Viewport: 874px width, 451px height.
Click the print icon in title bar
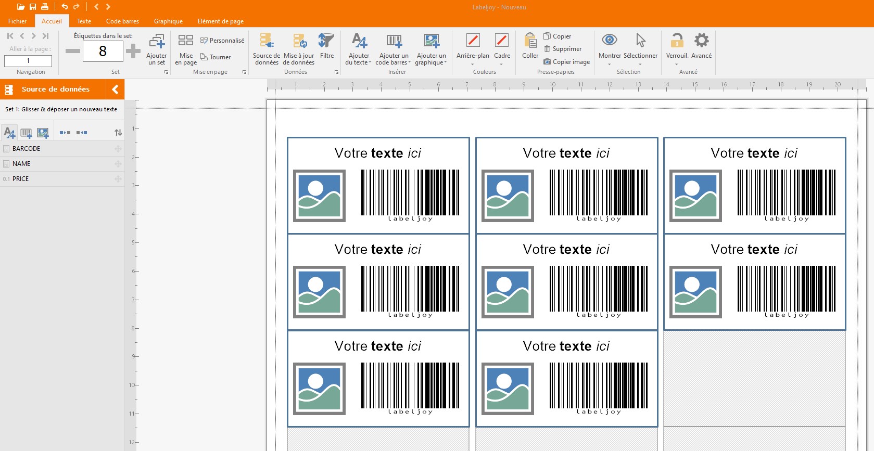point(45,7)
